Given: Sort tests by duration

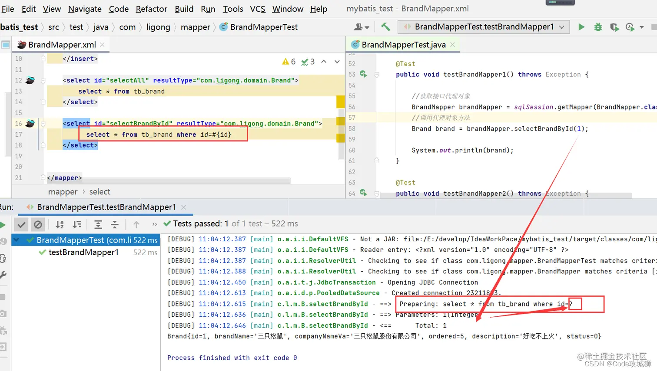Looking at the screenshot, I should click(77, 224).
